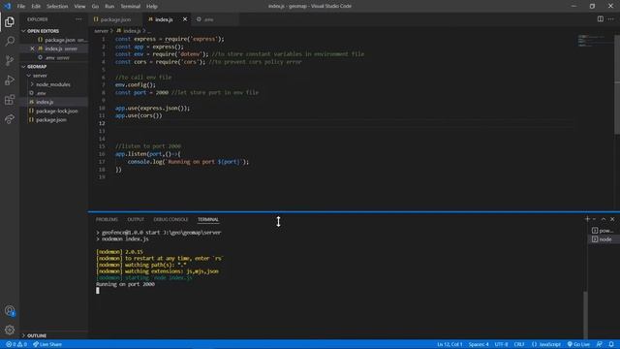Image resolution: width=620 pixels, height=349 pixels.
Task: Click Go Live in status bar
Action: point(578,344)
